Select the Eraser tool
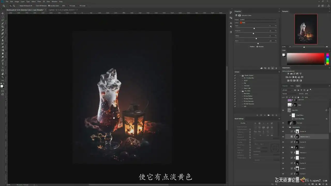 tap(3, 47)
